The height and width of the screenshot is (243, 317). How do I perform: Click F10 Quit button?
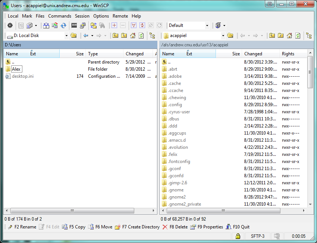click(238, 227)
